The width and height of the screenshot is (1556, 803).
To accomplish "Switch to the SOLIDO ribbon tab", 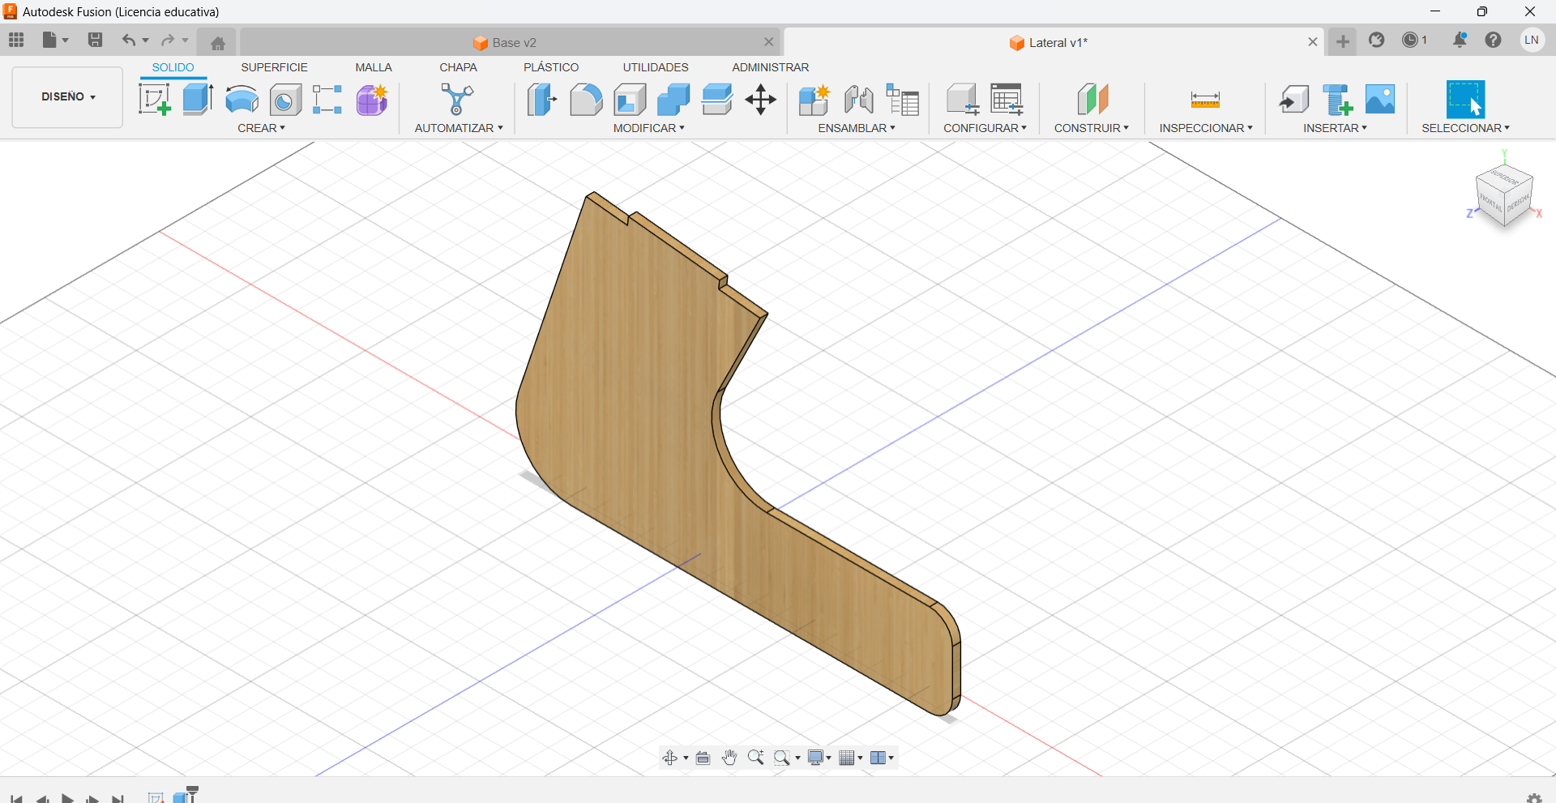I will pos(173,67).
